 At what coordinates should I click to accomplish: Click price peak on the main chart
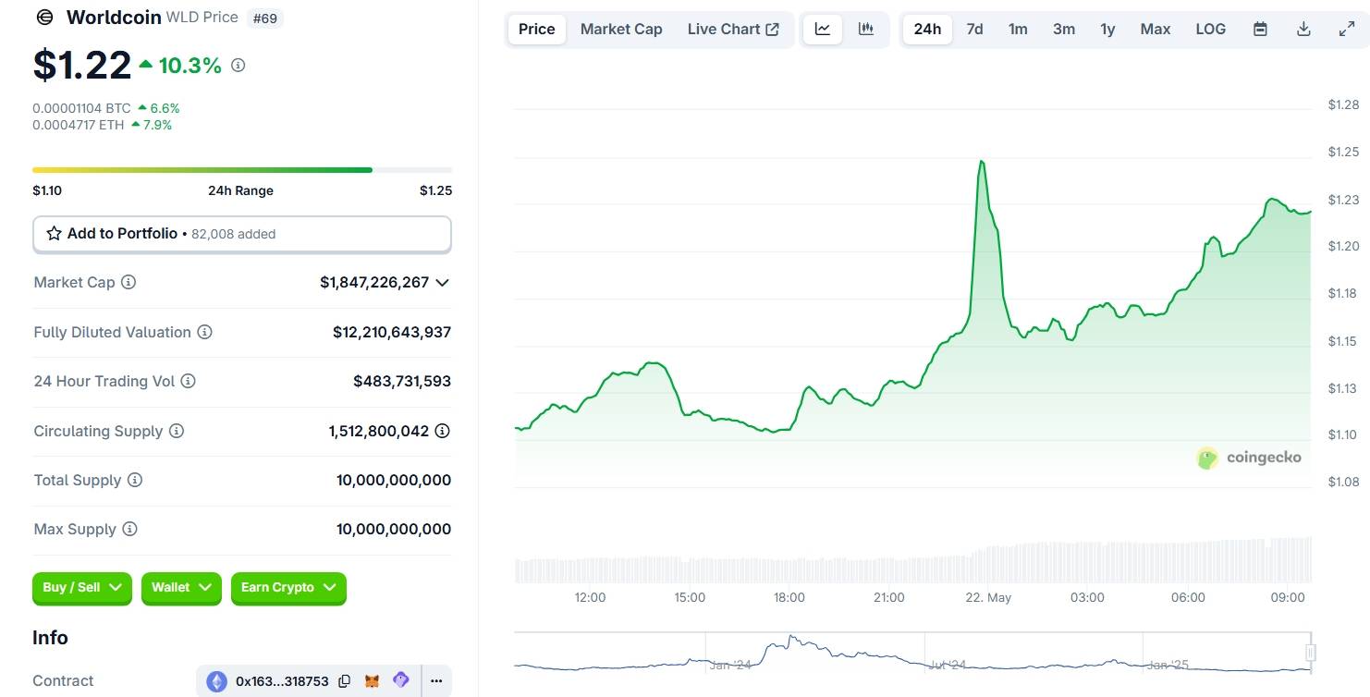click(x=981, y=162)
